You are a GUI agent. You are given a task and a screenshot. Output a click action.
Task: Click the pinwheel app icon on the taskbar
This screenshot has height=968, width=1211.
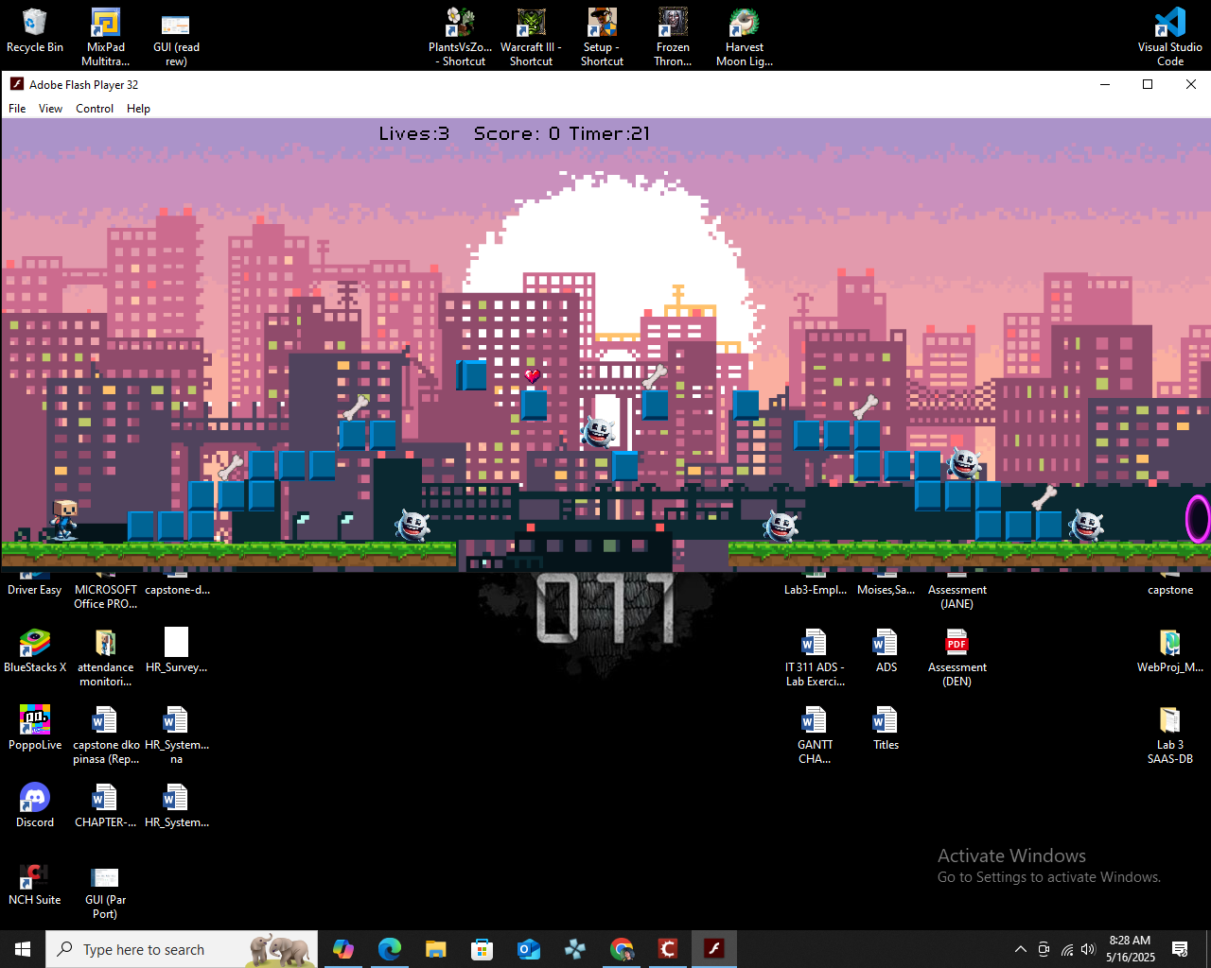[575, 949]
